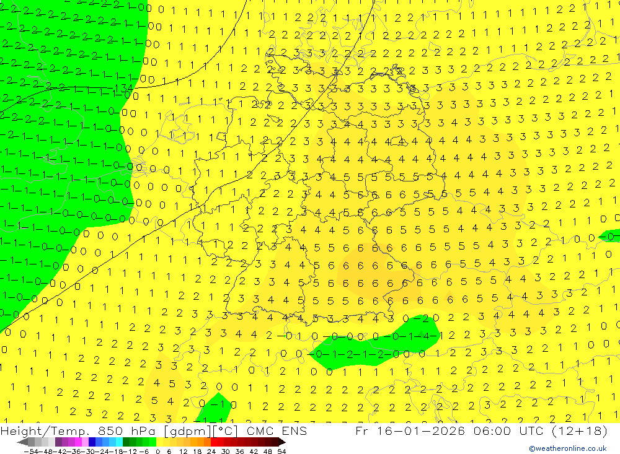620x454 pixels.
Task: Click the dark blue legend swatch above -30
Action: [x=92, y=442]
